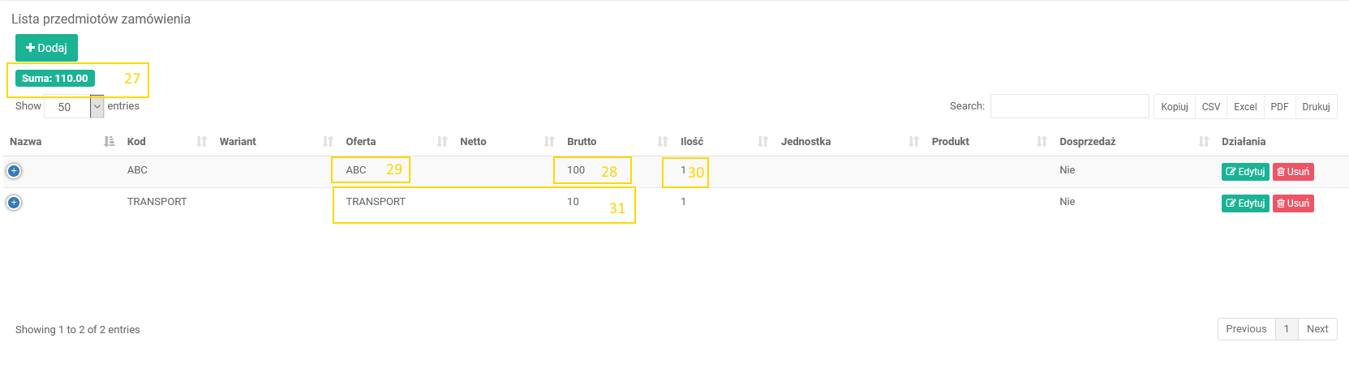
Task: Focus the Search input field
Action: [1069, 106]
